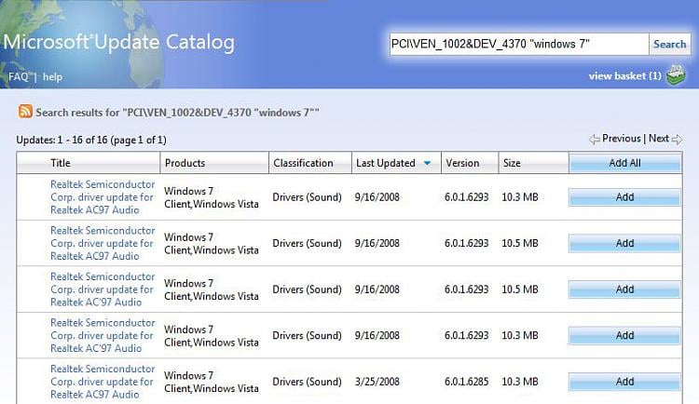
Task: Open Realtek driver title dated 3/25/2008
Action: tap(103, 382)
